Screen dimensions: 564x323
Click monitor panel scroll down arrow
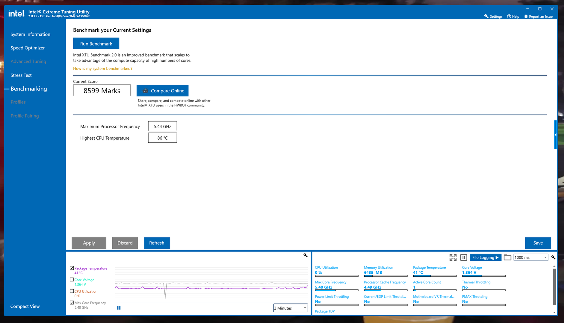tap(554, 313)
